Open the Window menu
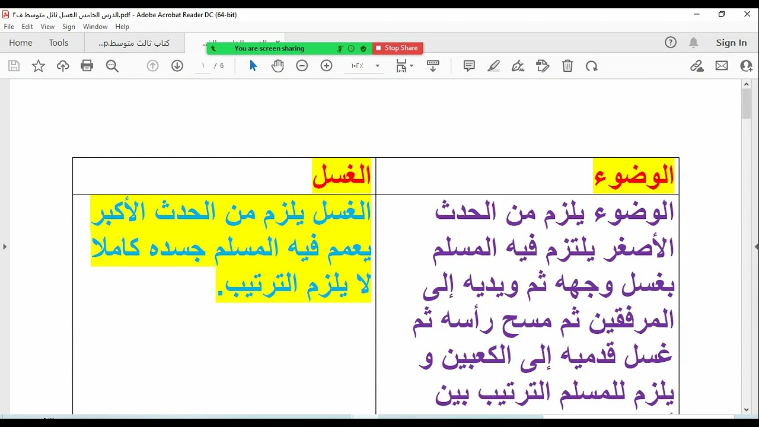The width and height of the screenshot is (759, 427). [x=95, y=27]
